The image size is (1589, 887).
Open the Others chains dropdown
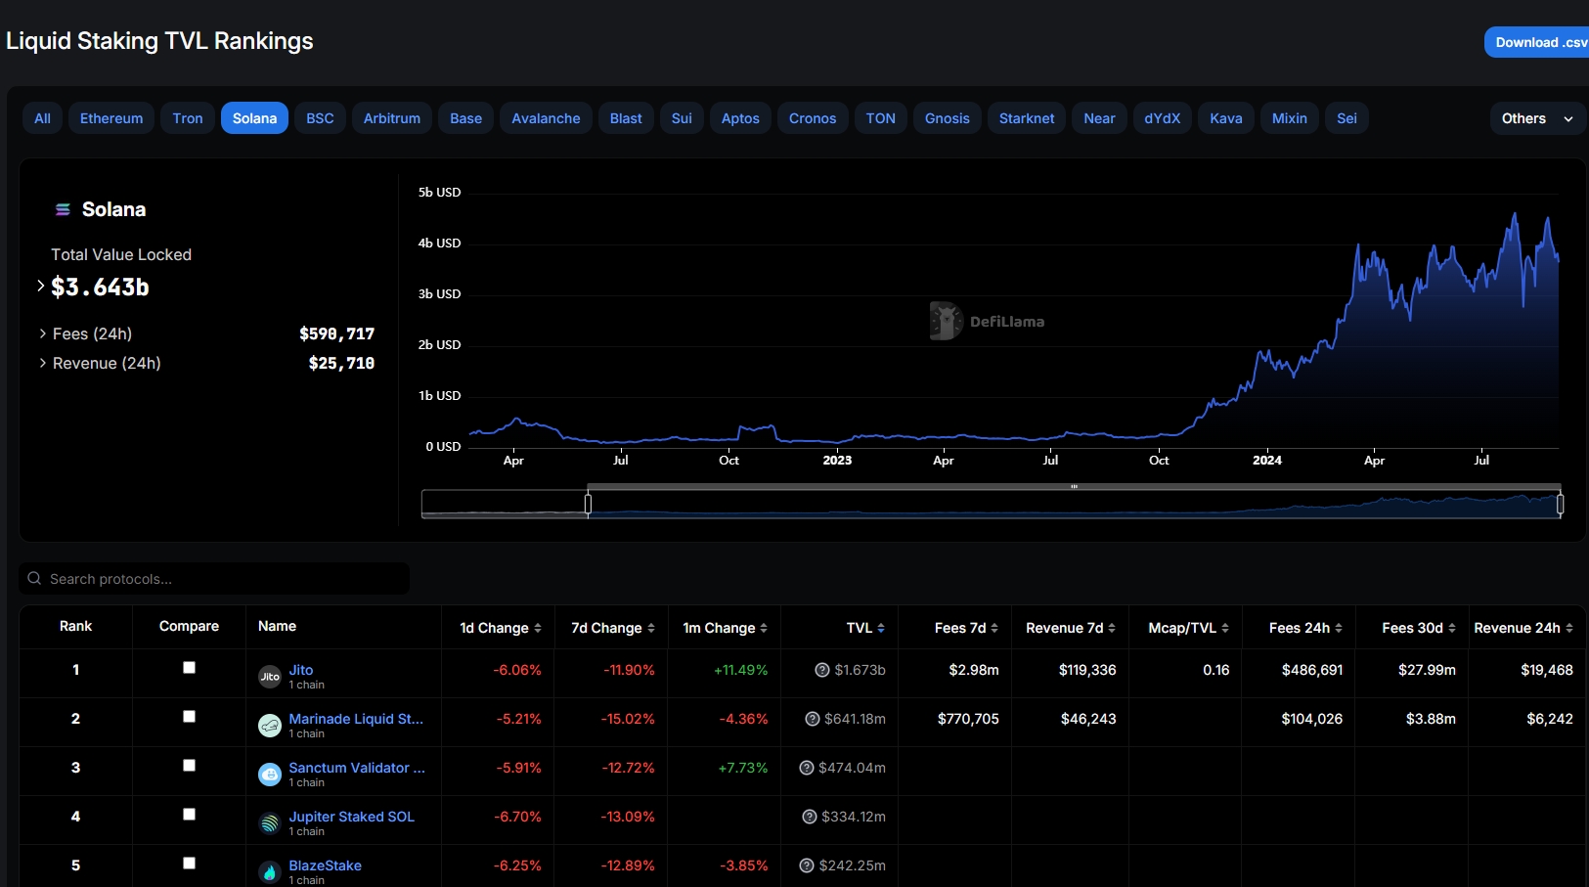(x=1537, y=118)
